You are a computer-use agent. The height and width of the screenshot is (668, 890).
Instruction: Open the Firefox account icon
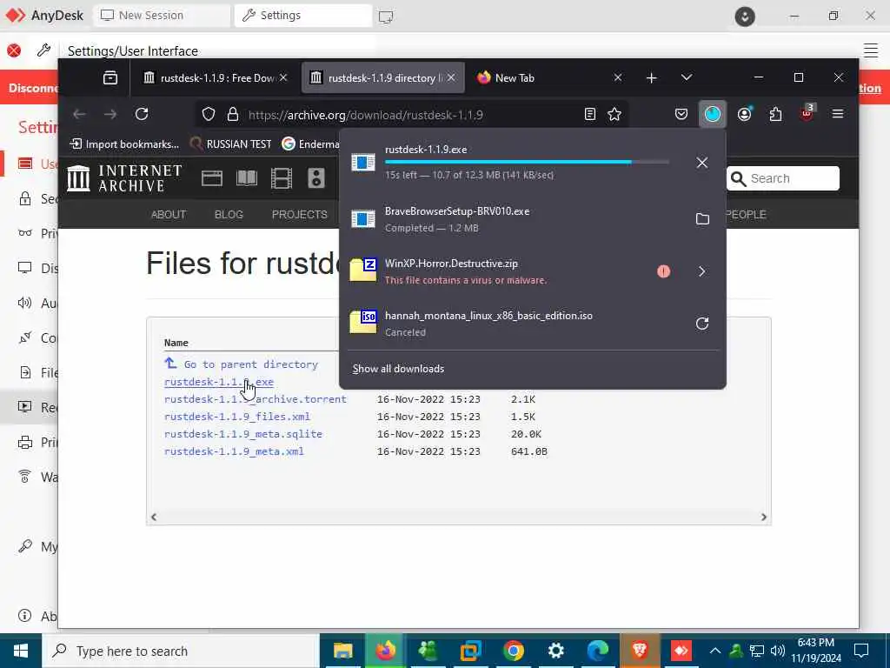[745, 114]
